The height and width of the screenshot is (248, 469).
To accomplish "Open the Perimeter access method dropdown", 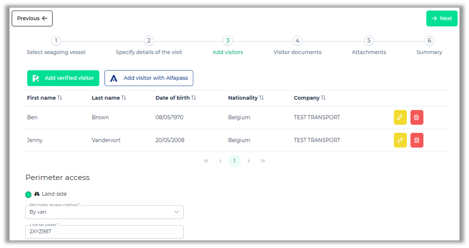I will (104, 212).
